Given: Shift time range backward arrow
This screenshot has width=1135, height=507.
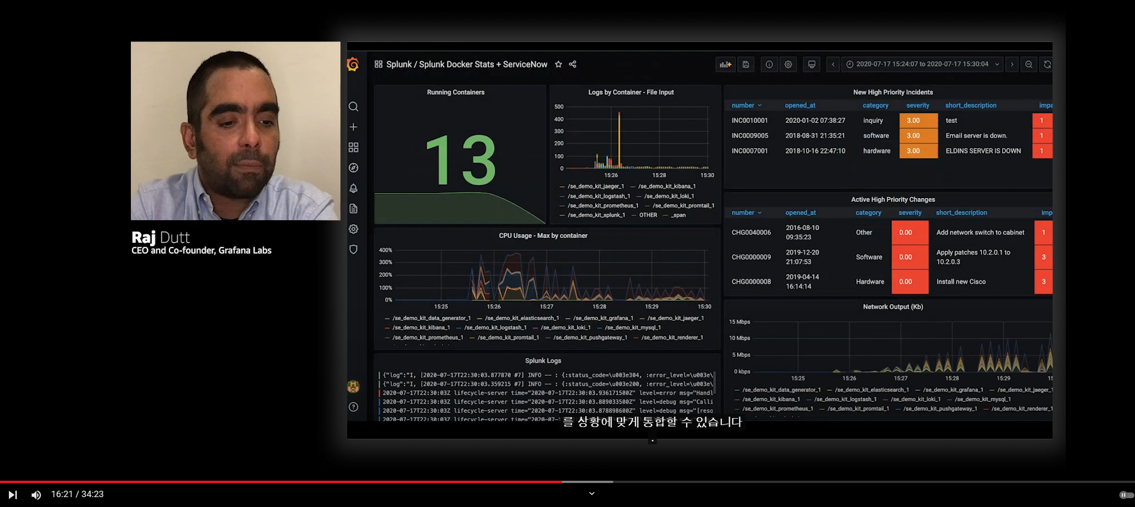Looking at the screenshot, I should (833, 64).
